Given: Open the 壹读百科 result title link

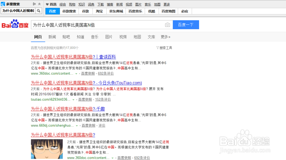Looking at the screenshot, I should click(x=73, y=57).
